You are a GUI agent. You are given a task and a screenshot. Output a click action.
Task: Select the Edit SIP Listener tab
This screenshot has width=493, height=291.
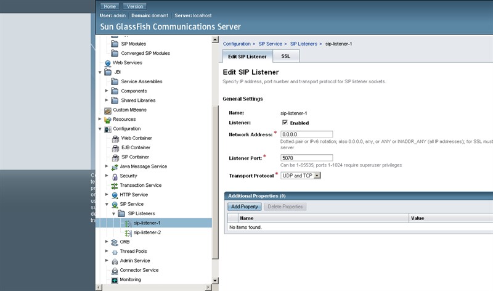tap(247, 57)
